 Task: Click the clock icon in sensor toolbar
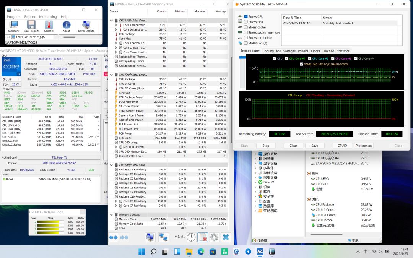191,237
